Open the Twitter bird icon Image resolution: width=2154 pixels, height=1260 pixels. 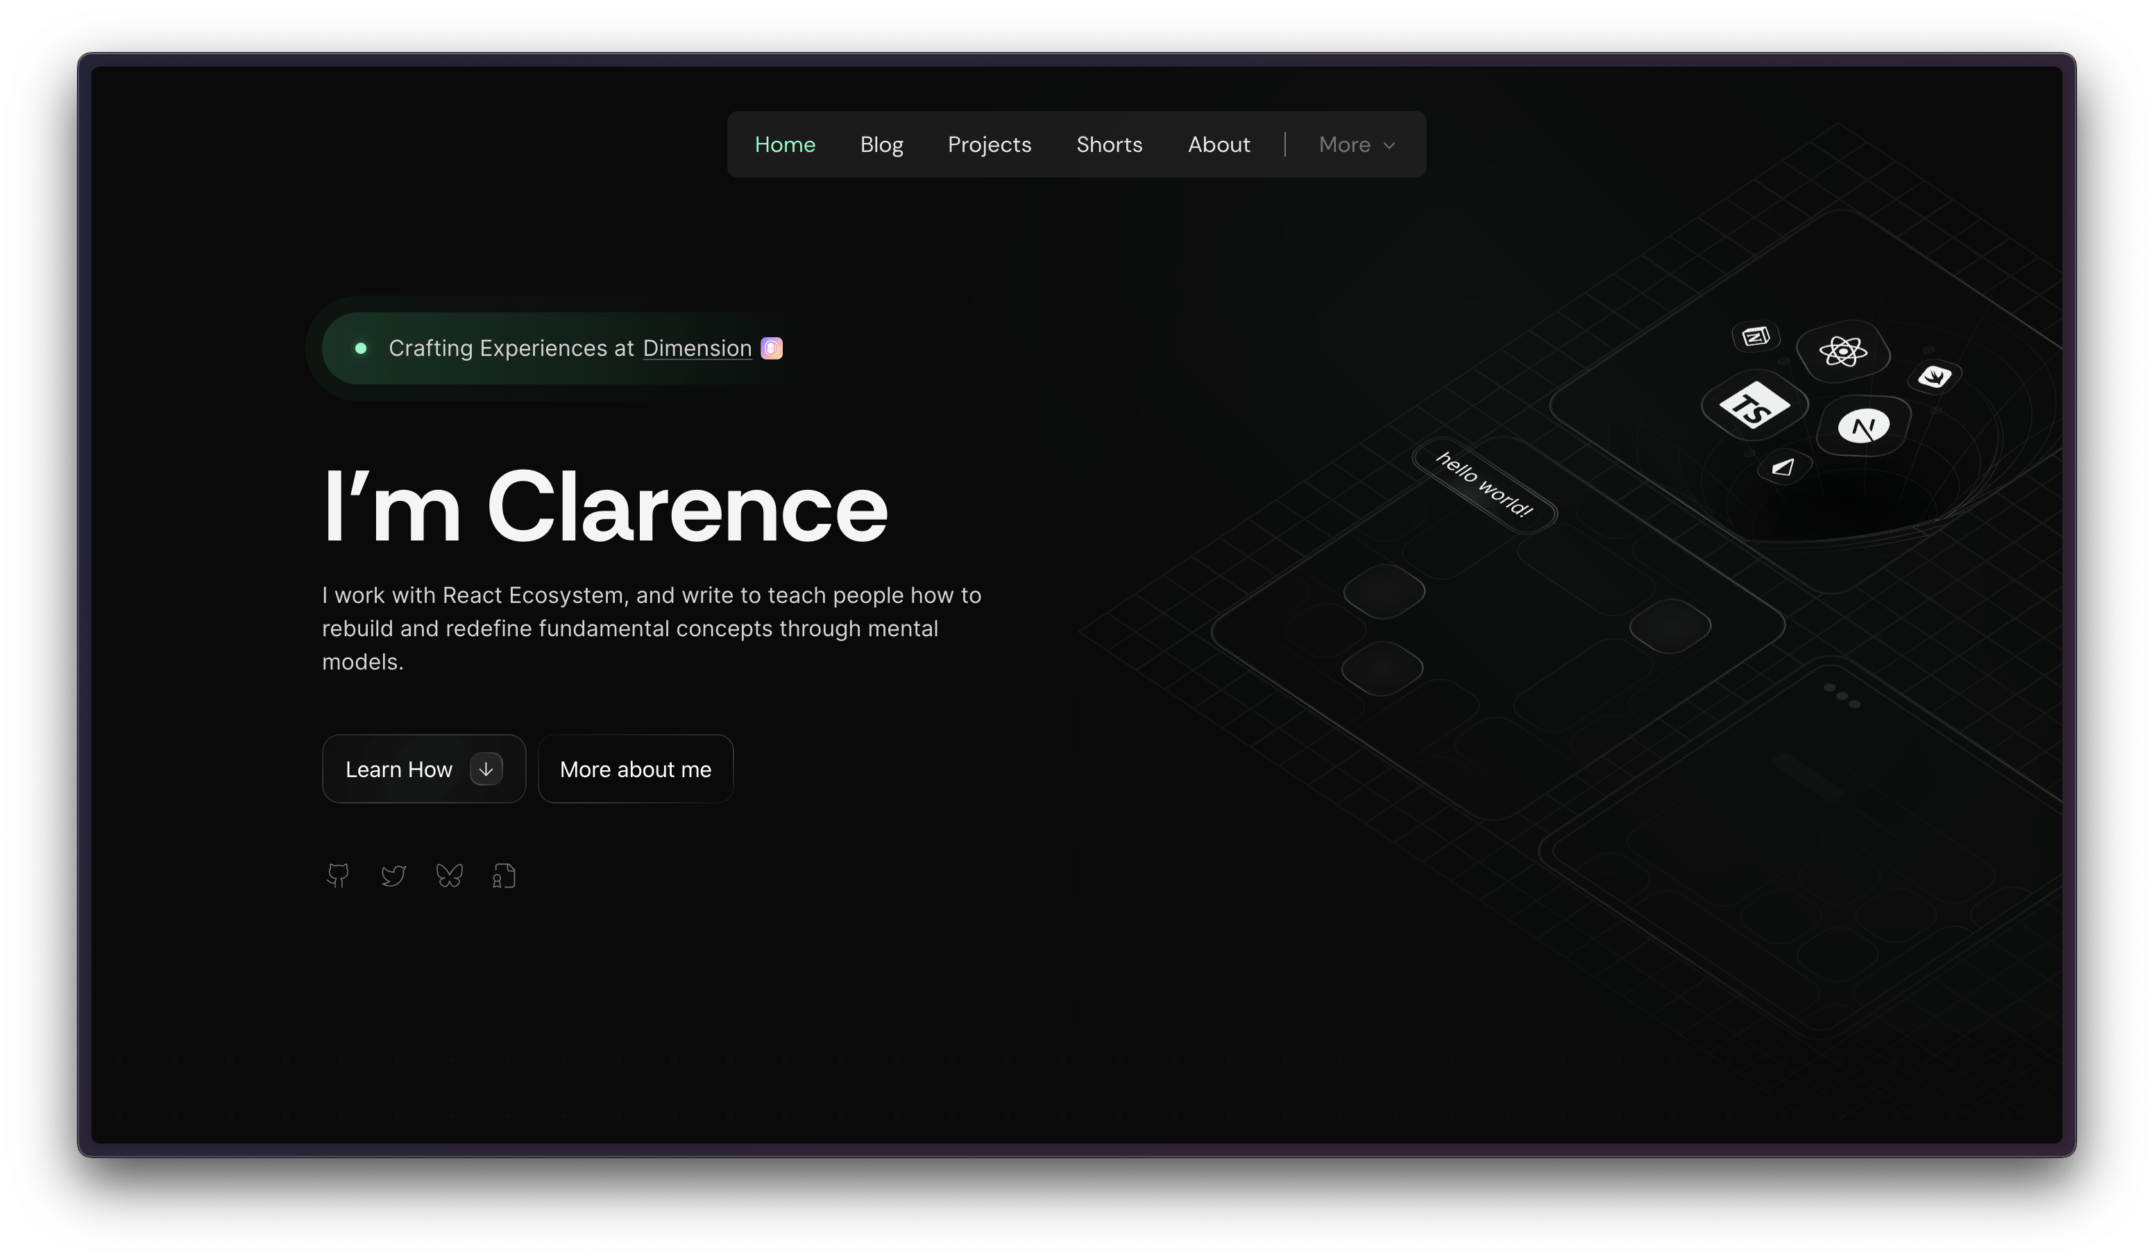(393, 876)
